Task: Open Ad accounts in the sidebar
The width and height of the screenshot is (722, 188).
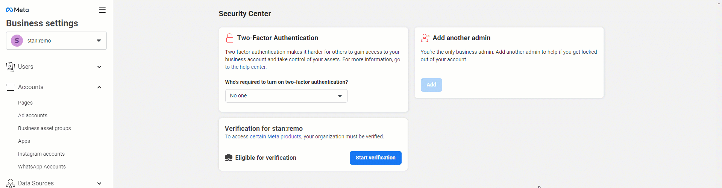Action: tap(33, 115)
